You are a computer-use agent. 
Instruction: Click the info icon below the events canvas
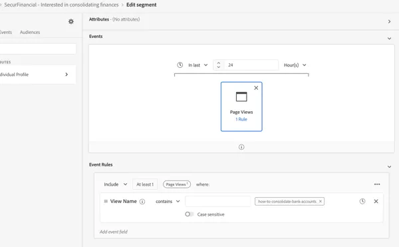pyautogui.click(x=241, y=147)
